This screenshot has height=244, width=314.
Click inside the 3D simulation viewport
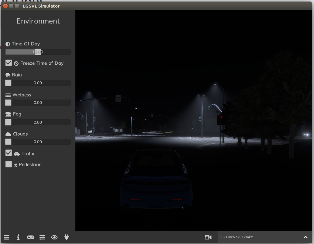pyautogui.click(x=195, y=121)
